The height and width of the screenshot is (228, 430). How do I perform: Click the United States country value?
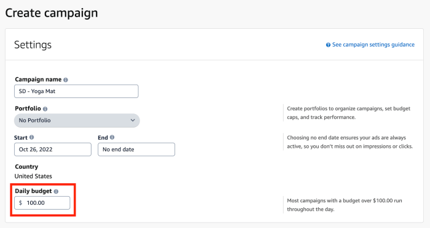pos(33,177)
